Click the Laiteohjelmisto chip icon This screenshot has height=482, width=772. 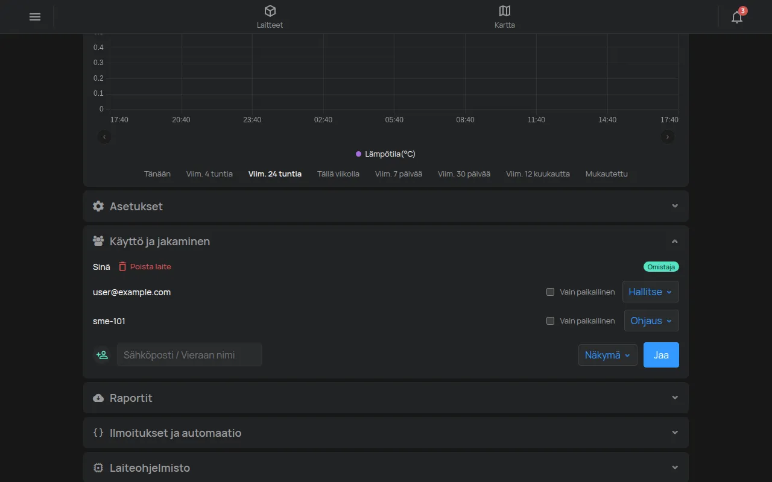point(98,468)
